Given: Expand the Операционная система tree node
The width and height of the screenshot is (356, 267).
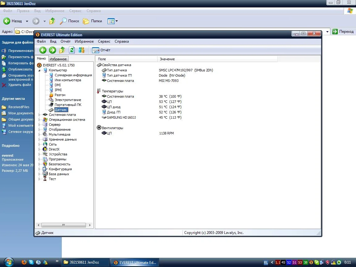Looking at the screenshot, I should [x=39, y=120].
